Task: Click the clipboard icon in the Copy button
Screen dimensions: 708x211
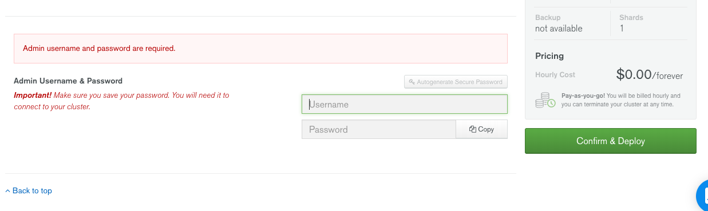Action: 473,129
